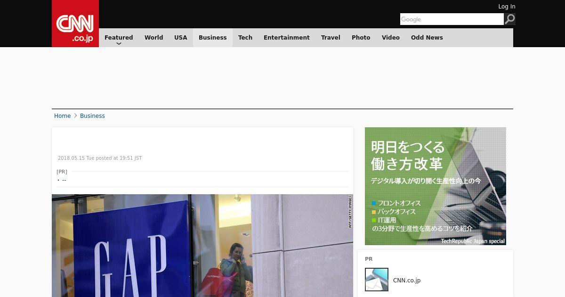Focus the Google search input field
Viewport: 565px width, 297px height.
[x=452, y=19]
